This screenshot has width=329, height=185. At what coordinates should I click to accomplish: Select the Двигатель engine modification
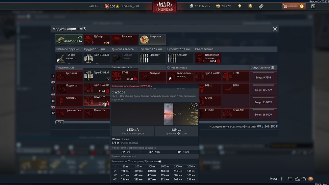coord(97,113)
